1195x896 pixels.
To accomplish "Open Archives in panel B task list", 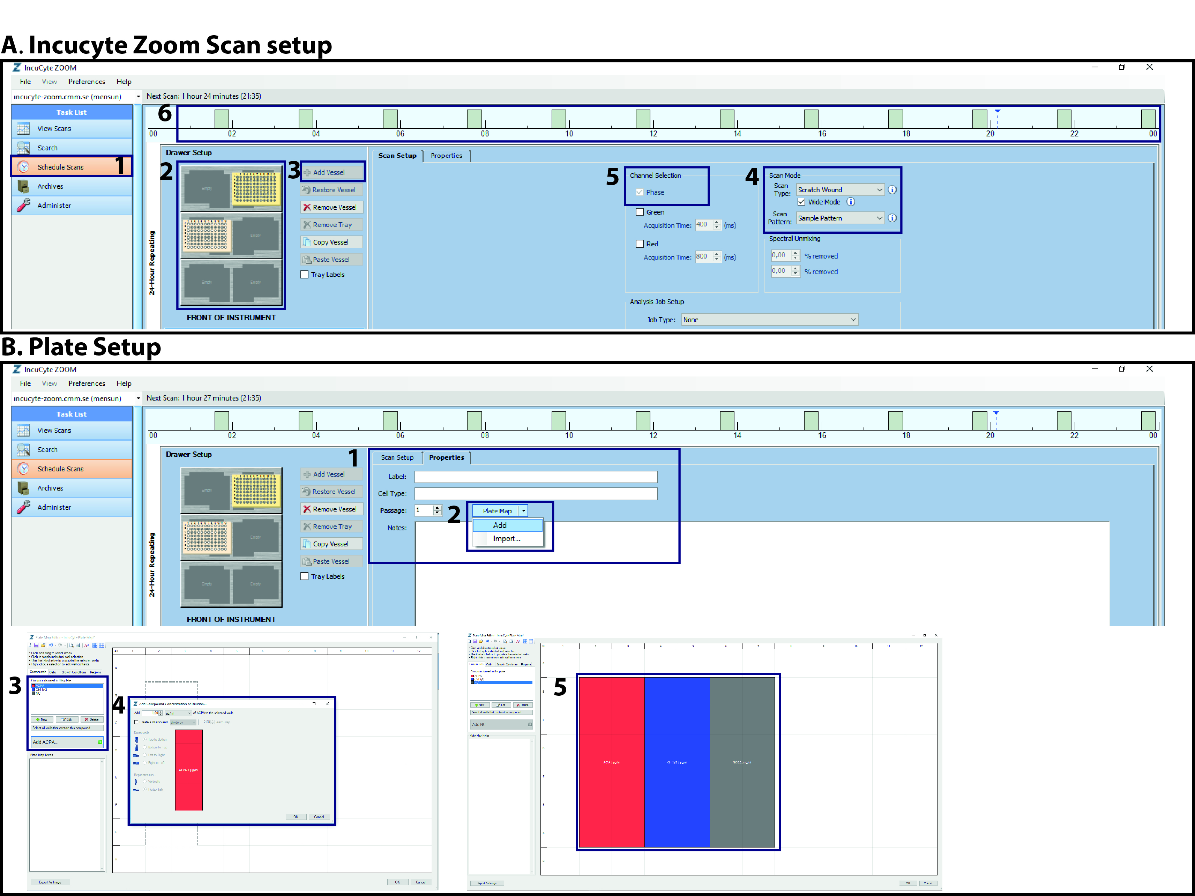I will [71, 488].
